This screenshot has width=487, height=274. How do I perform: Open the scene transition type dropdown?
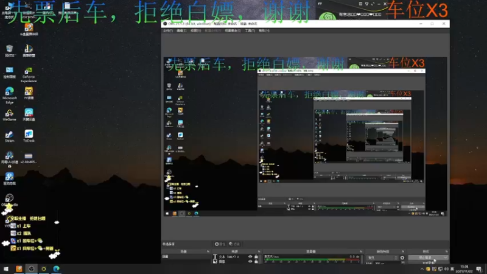click(383, 258)
